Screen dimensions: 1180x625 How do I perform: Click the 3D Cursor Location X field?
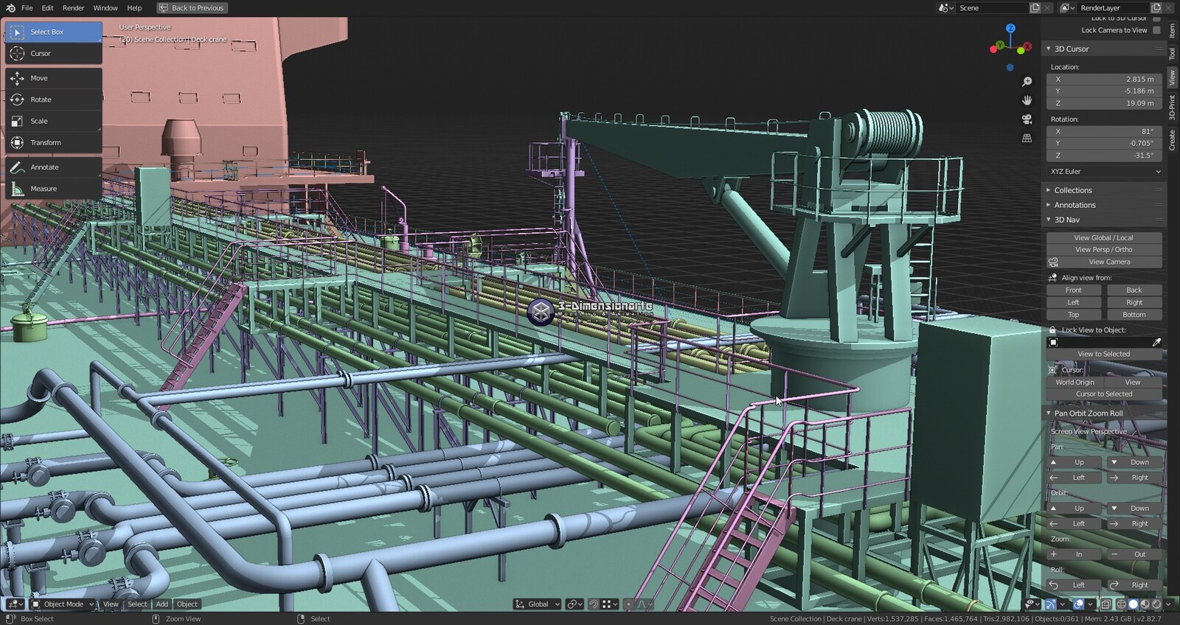[1104, 79]
